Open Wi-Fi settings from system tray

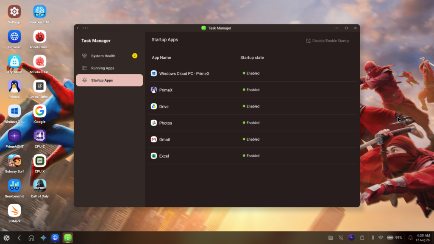click(x=381, y=238)
